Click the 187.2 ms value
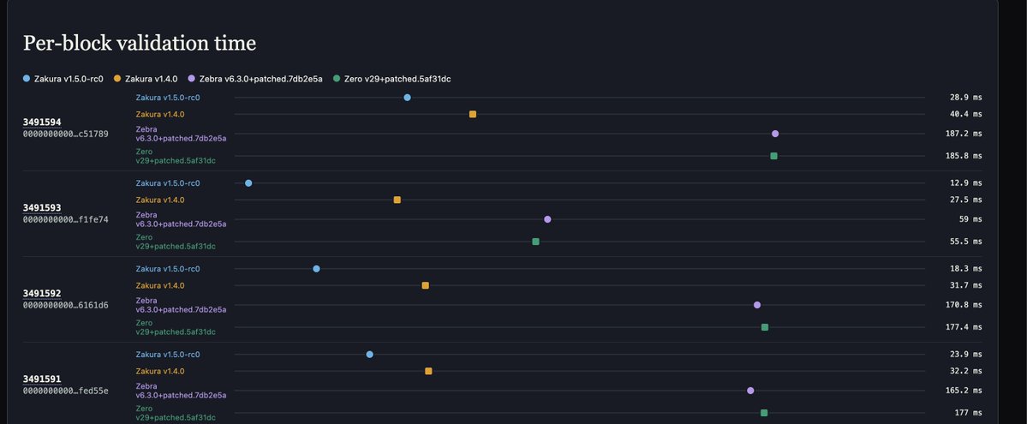 964,134
